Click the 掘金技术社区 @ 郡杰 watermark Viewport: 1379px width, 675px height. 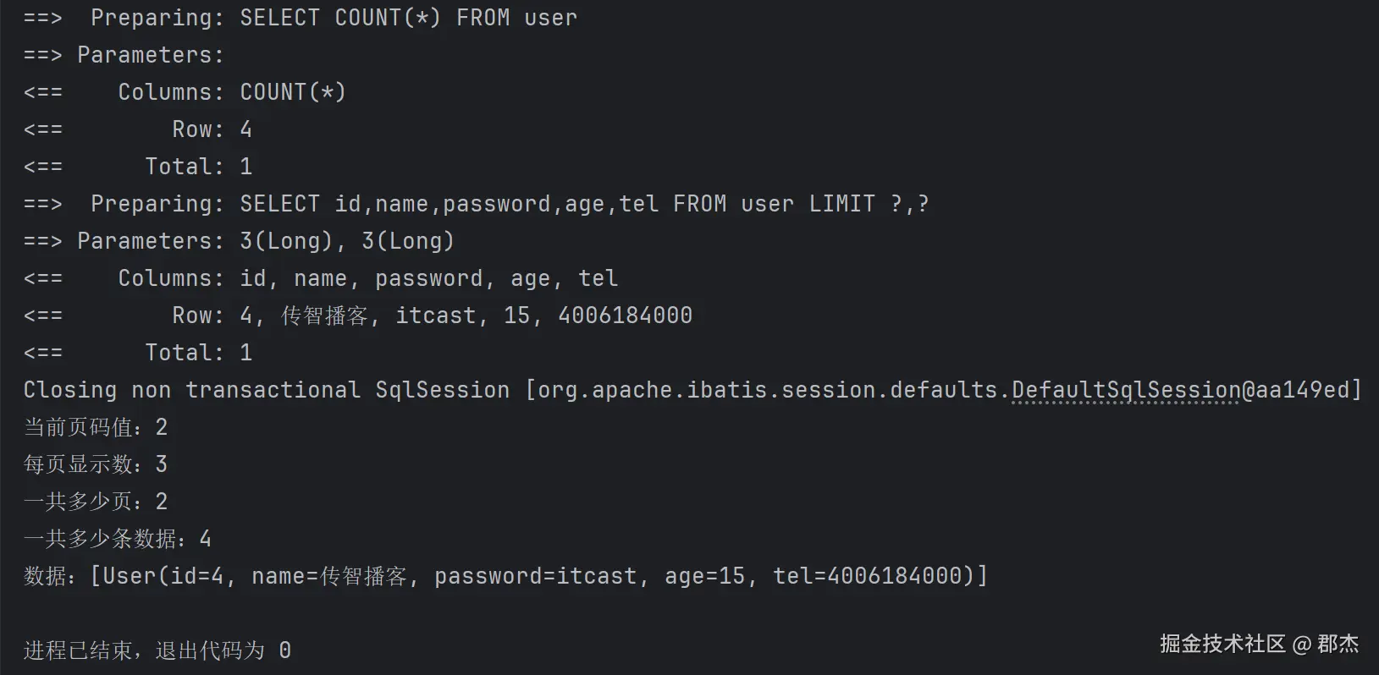(1259, 644)
